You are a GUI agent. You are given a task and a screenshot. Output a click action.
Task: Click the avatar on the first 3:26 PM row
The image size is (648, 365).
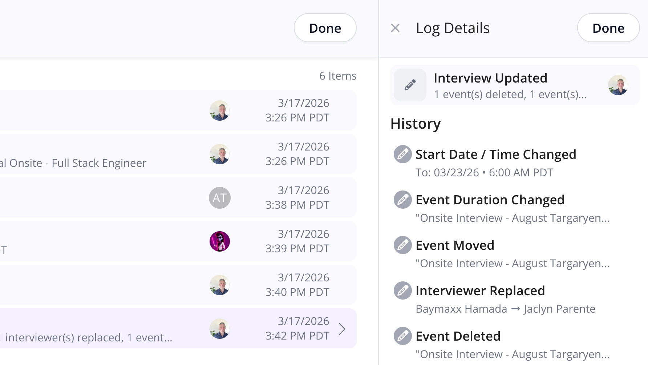[x=219, y=111]
